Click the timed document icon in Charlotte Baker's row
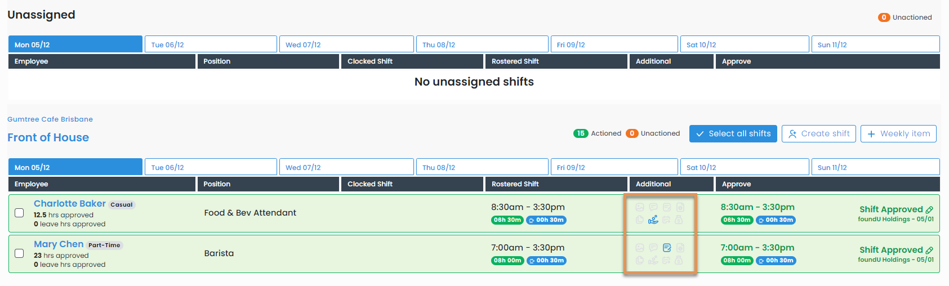The height and width of the screenshot is (286, 949). tap(680, 207)
